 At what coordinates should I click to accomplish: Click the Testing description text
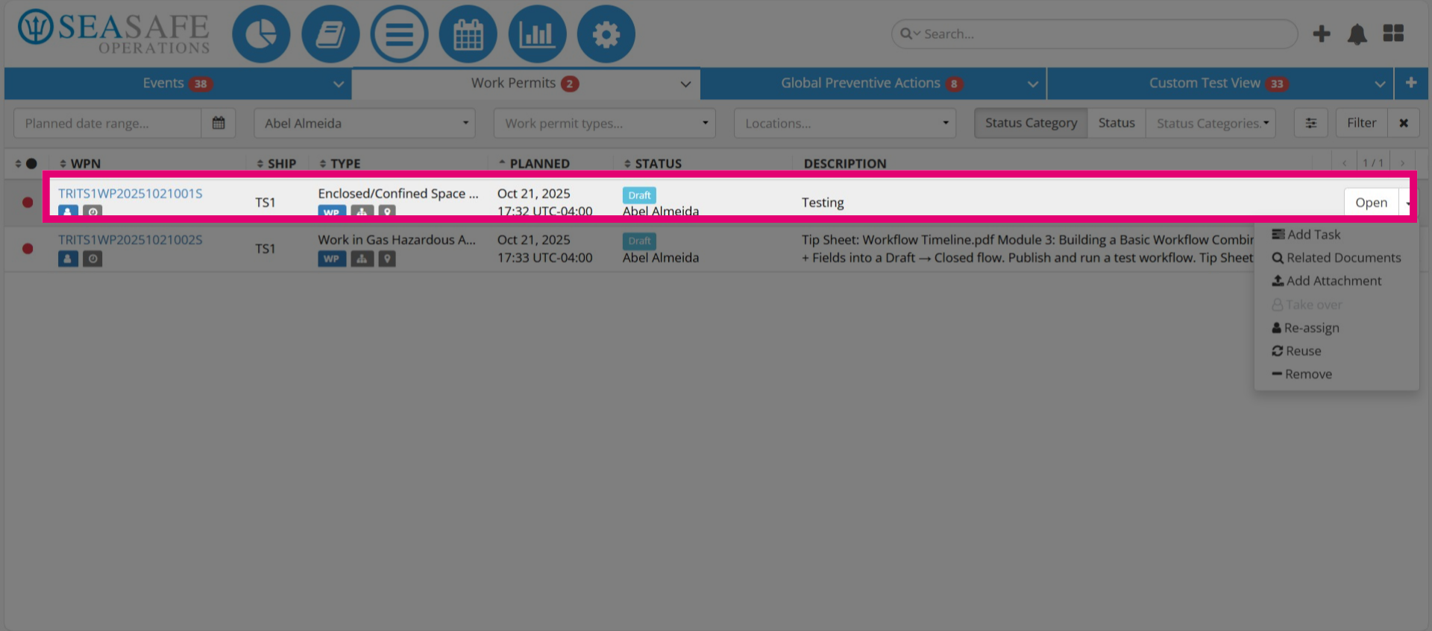823,203
